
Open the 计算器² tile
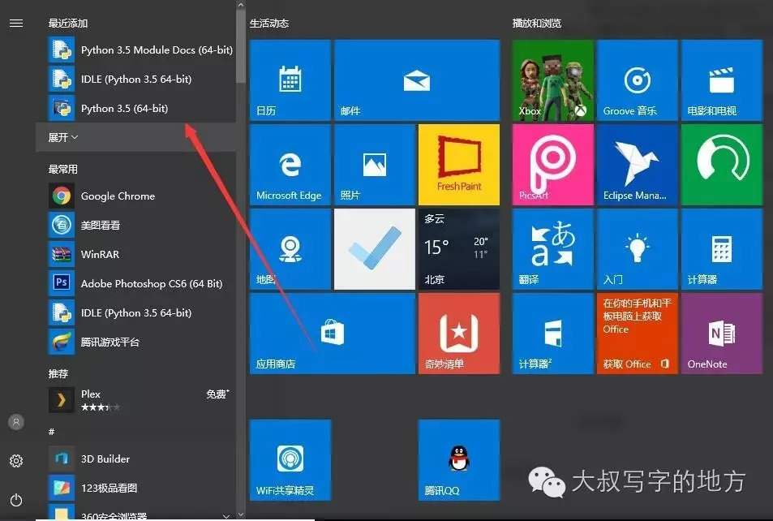click(x=552, y=334)
